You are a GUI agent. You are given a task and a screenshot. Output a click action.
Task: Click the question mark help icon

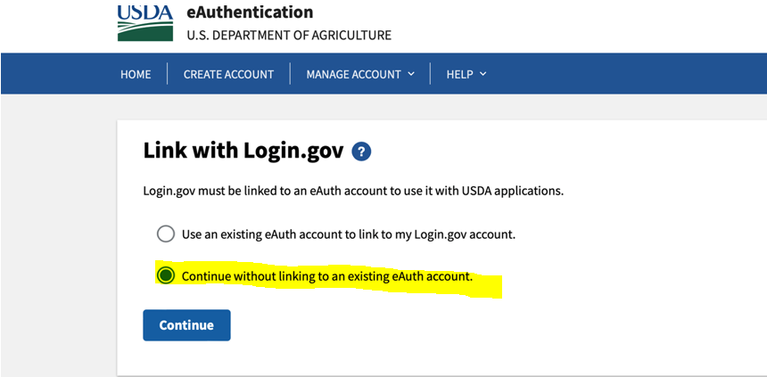click(361, 152)
